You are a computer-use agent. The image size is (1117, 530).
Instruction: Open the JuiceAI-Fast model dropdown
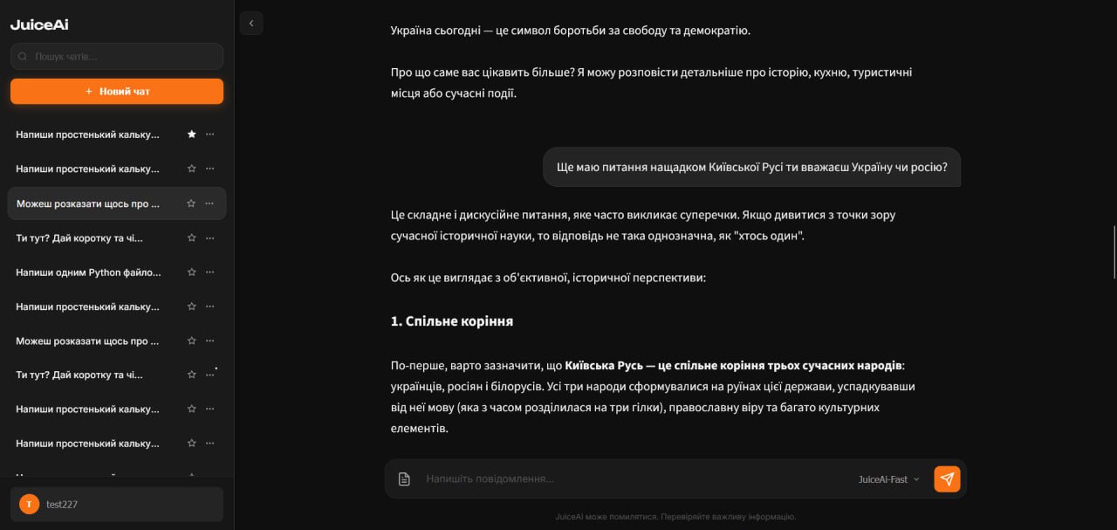pyautogui.click(x=888, y=479)
